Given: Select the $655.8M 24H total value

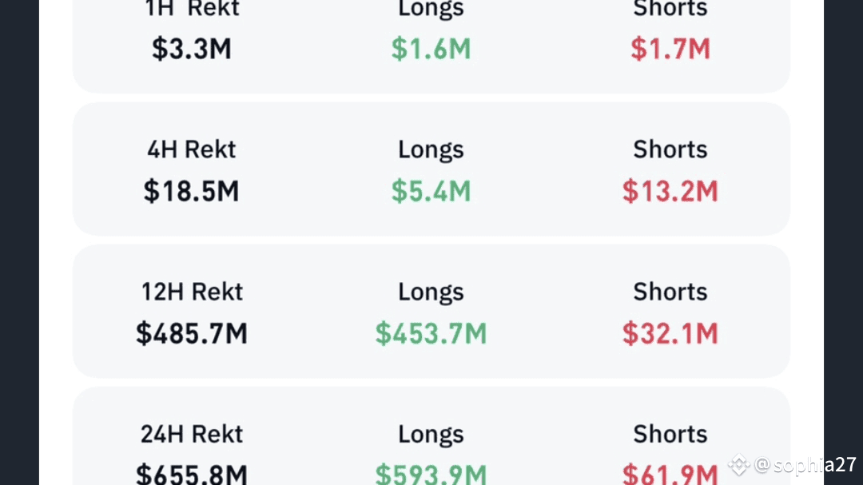Looking at the screenshot, I should coord(192,474).
